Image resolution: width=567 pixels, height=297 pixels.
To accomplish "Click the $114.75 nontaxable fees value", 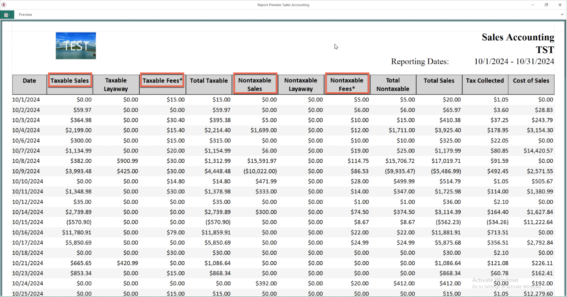I will click(x=358, y=161).
